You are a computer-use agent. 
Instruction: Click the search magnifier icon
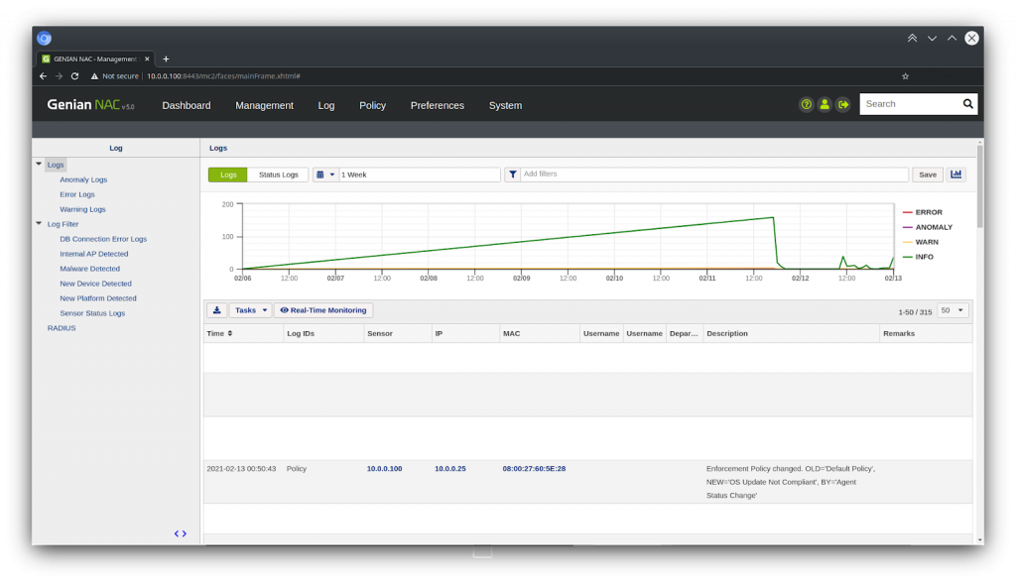coord(967,104)
